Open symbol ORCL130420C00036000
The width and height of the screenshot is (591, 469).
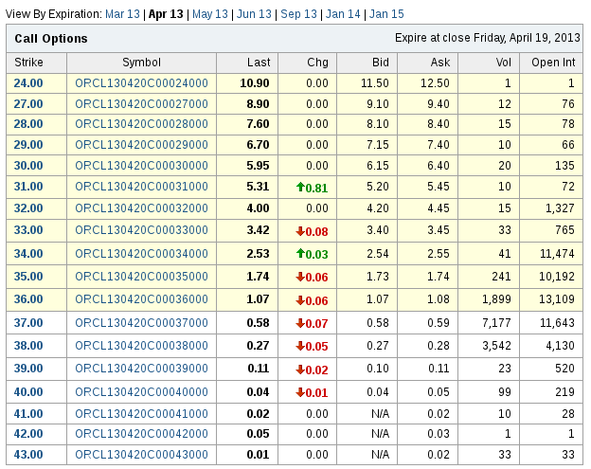point(141,299)
